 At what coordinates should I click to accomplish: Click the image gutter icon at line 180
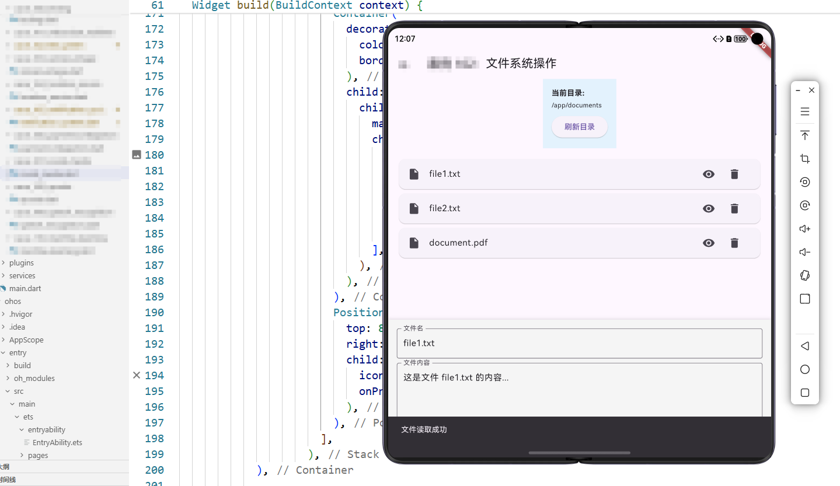137,155
